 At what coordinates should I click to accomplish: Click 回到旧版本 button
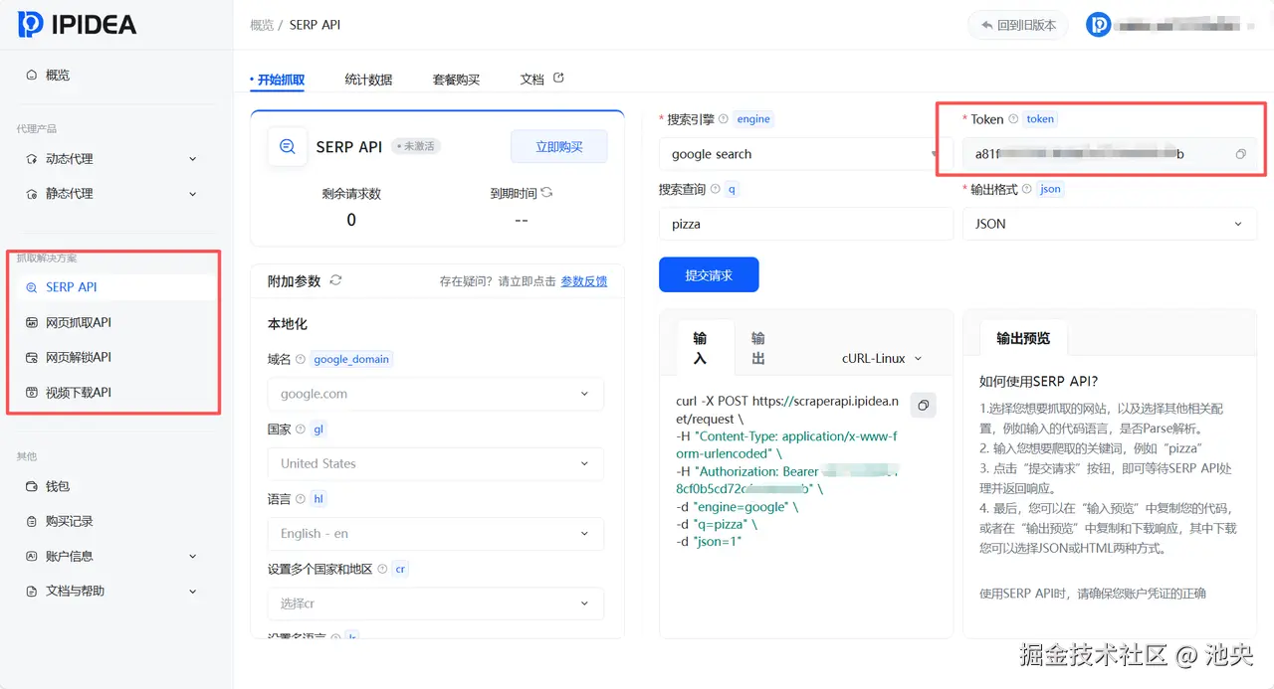(x=1017, y=25)
